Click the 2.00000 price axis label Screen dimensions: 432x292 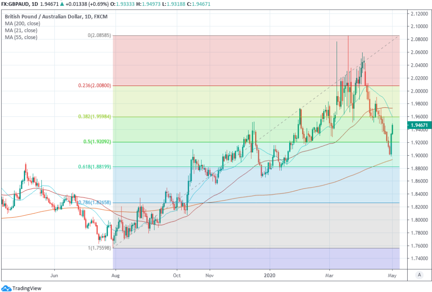(418, 91)
